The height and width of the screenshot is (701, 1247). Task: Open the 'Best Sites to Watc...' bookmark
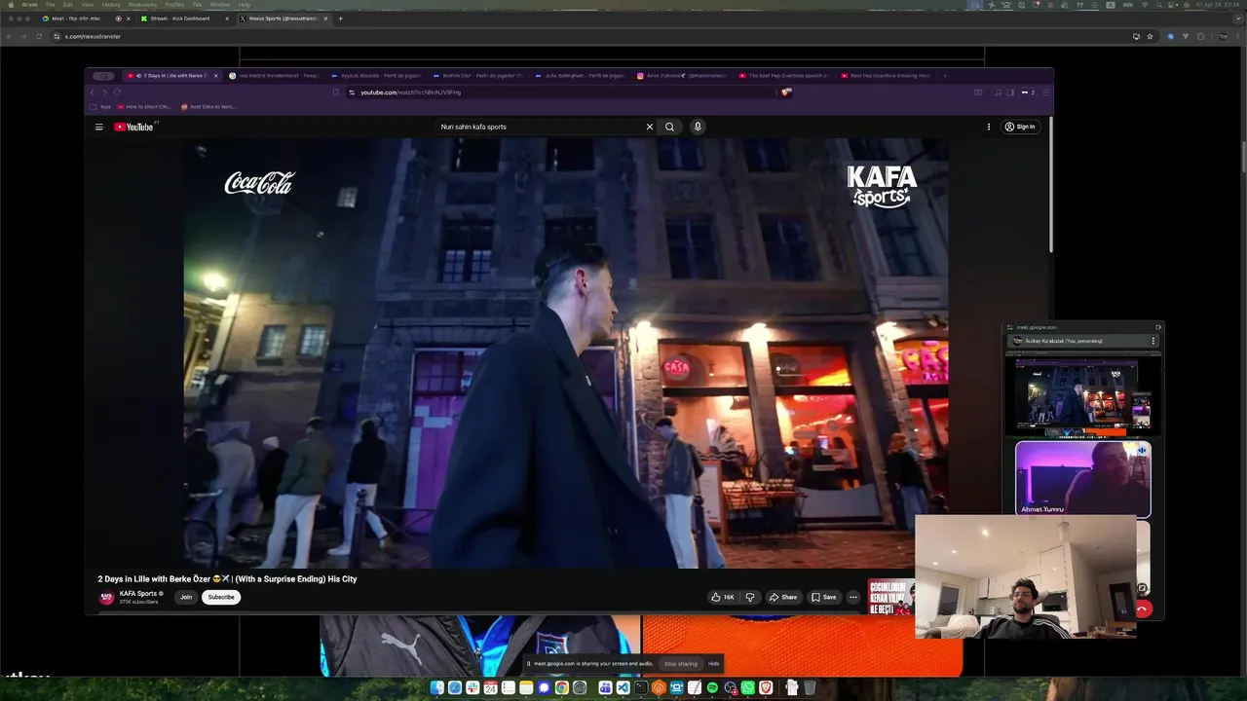[208, 107]
